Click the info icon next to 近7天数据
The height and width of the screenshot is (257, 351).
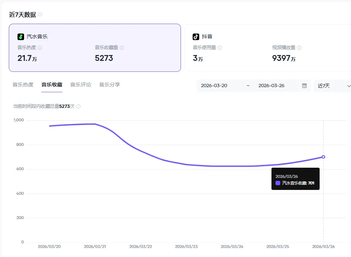[x=40, y=14]
